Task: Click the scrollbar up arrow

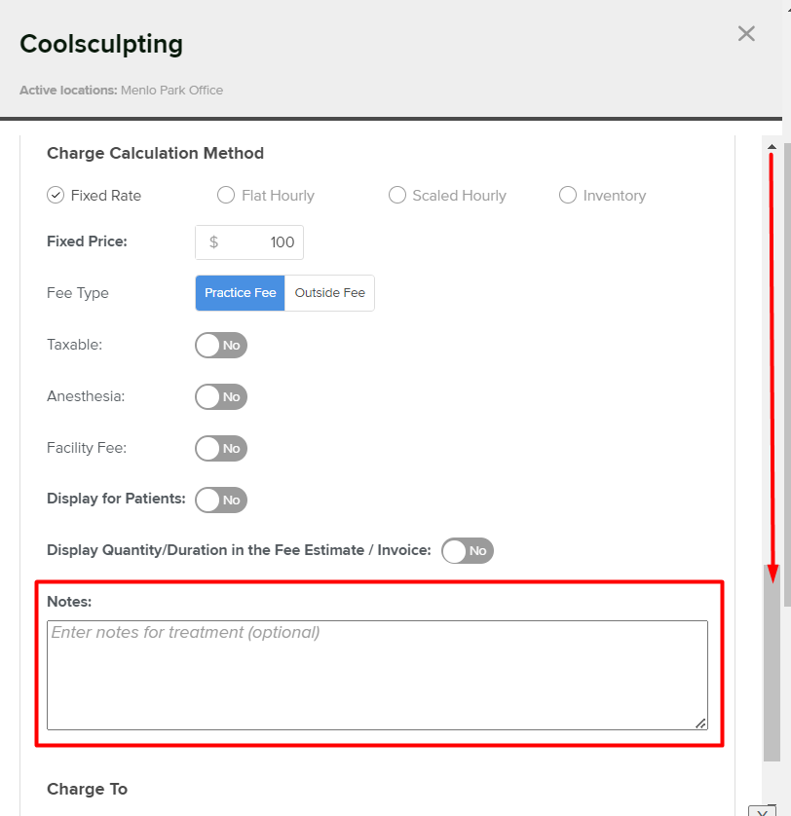Action: (x=772, y=147)
